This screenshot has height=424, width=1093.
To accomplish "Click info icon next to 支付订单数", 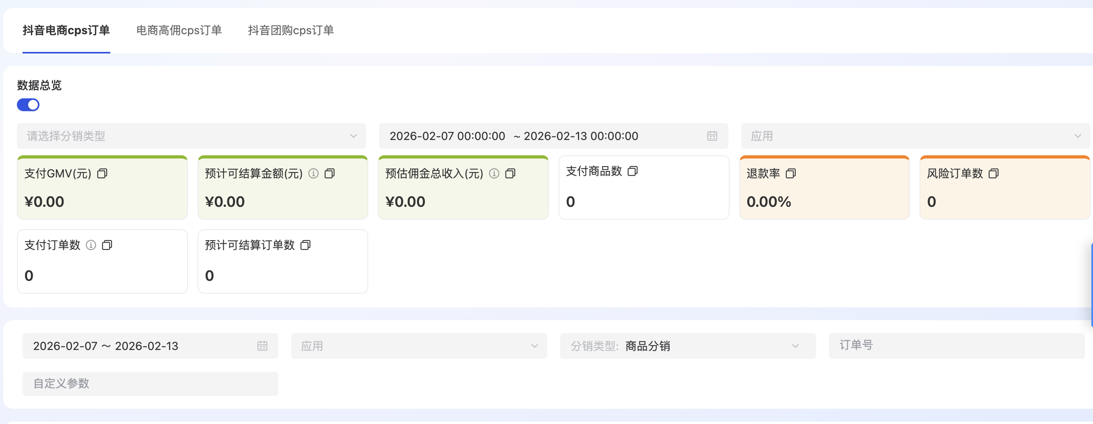I will (91, 245).
